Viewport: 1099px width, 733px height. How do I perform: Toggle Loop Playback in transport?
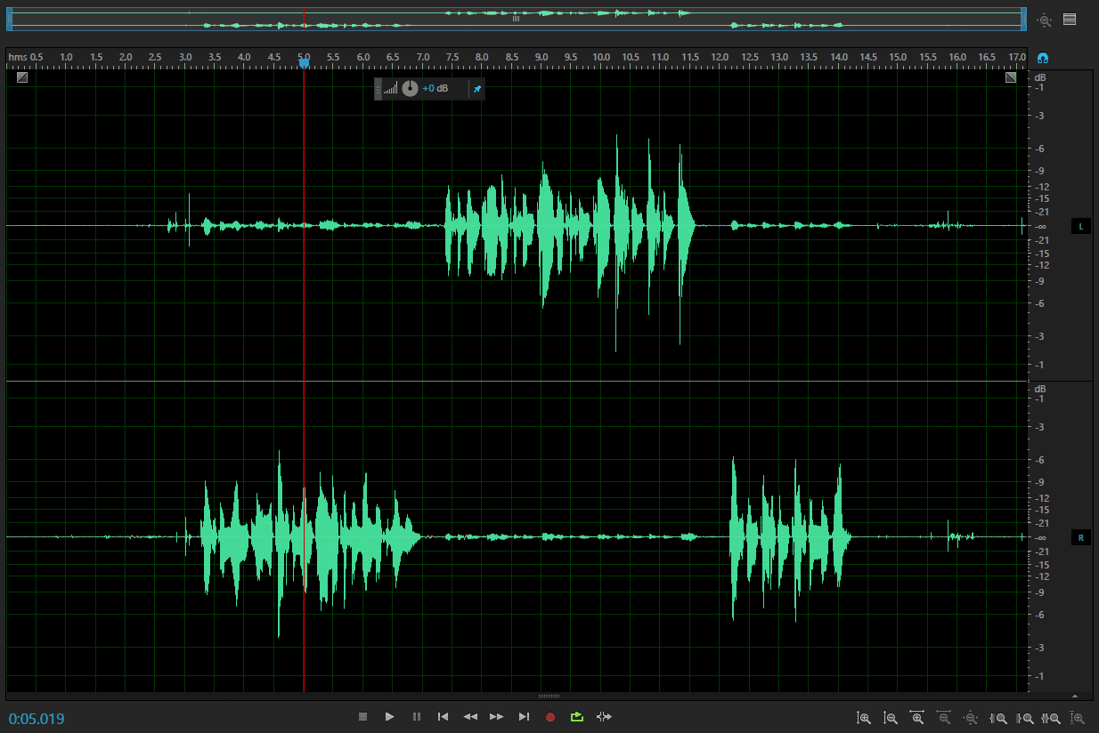pyautogui.click(x=577, y=717)
